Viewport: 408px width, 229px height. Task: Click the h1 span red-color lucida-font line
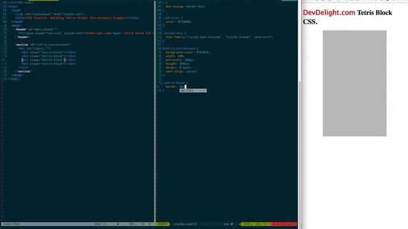[x=86, y=33]
